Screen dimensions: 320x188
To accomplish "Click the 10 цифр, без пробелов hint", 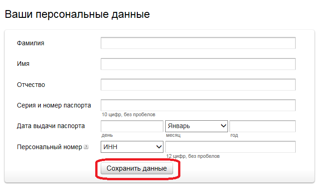I will click(129, 114).
